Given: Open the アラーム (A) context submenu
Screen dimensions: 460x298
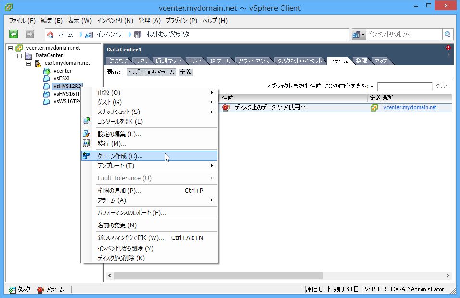Looking at the screenshot, I should click(149, 200).
